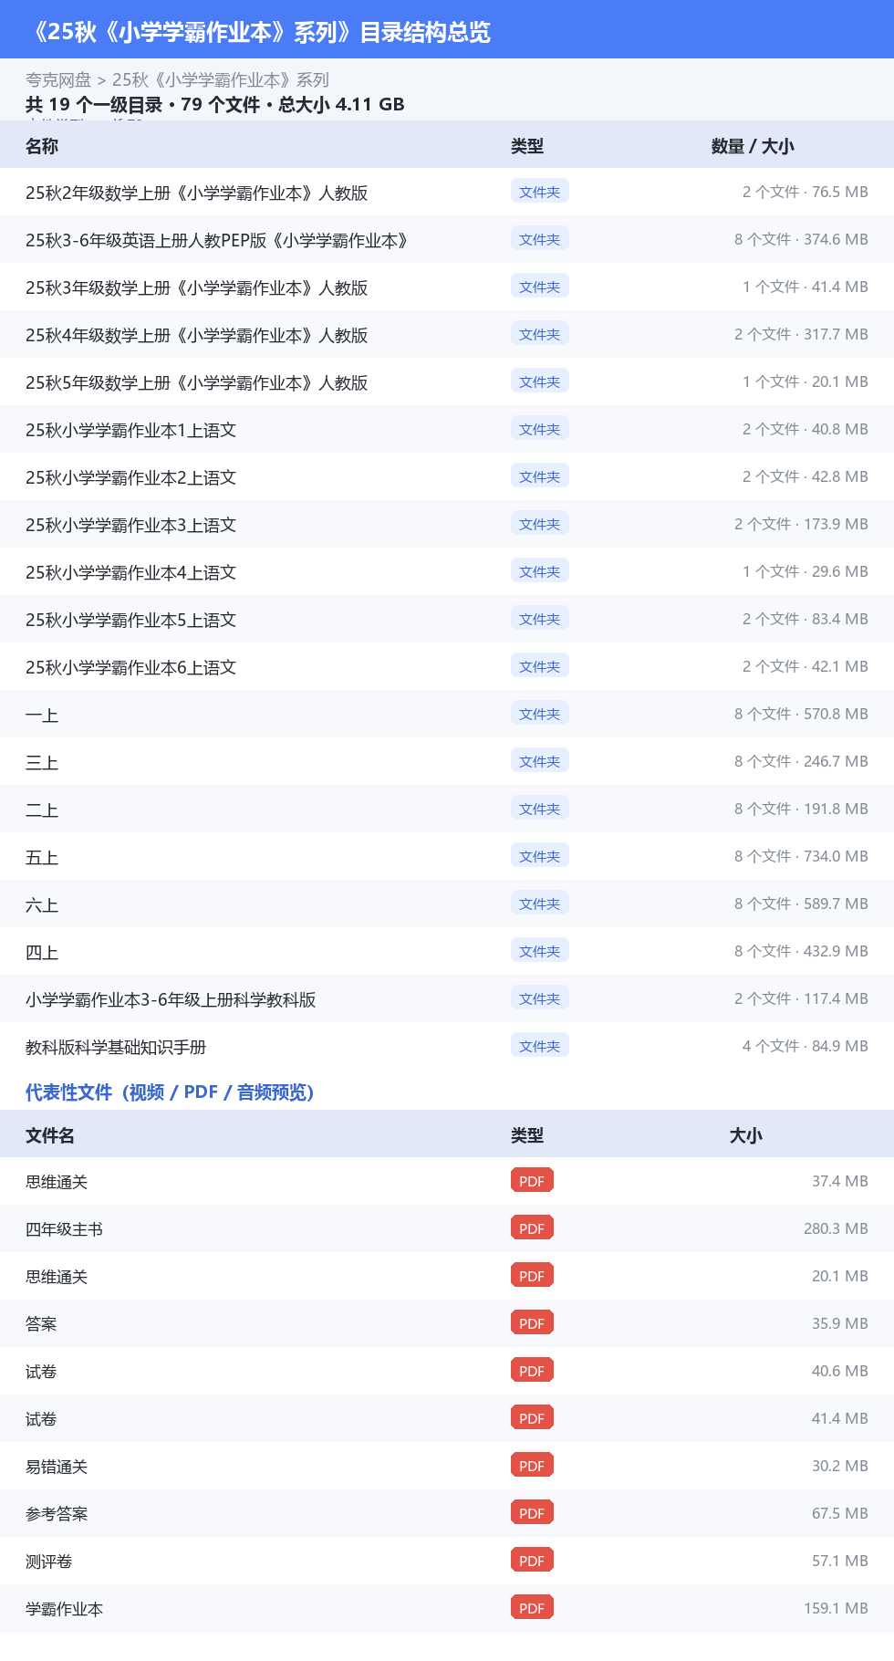Viewport: 894px width, 1661px height.
Task: Click 文件夹 badge in the 六上 row
Action: 540,904
